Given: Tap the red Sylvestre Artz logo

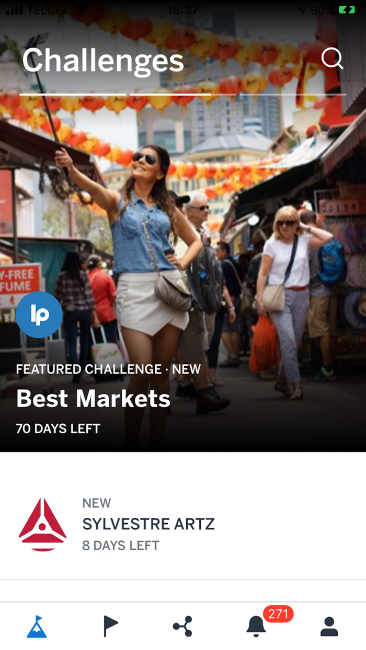Looking at the screenshot, I should (42, 525).
